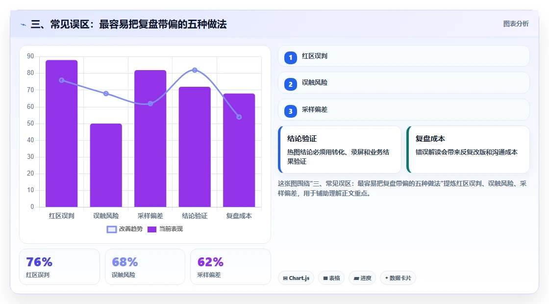Click the y-axis value 50
549x304 pixels.
(30, 123)
